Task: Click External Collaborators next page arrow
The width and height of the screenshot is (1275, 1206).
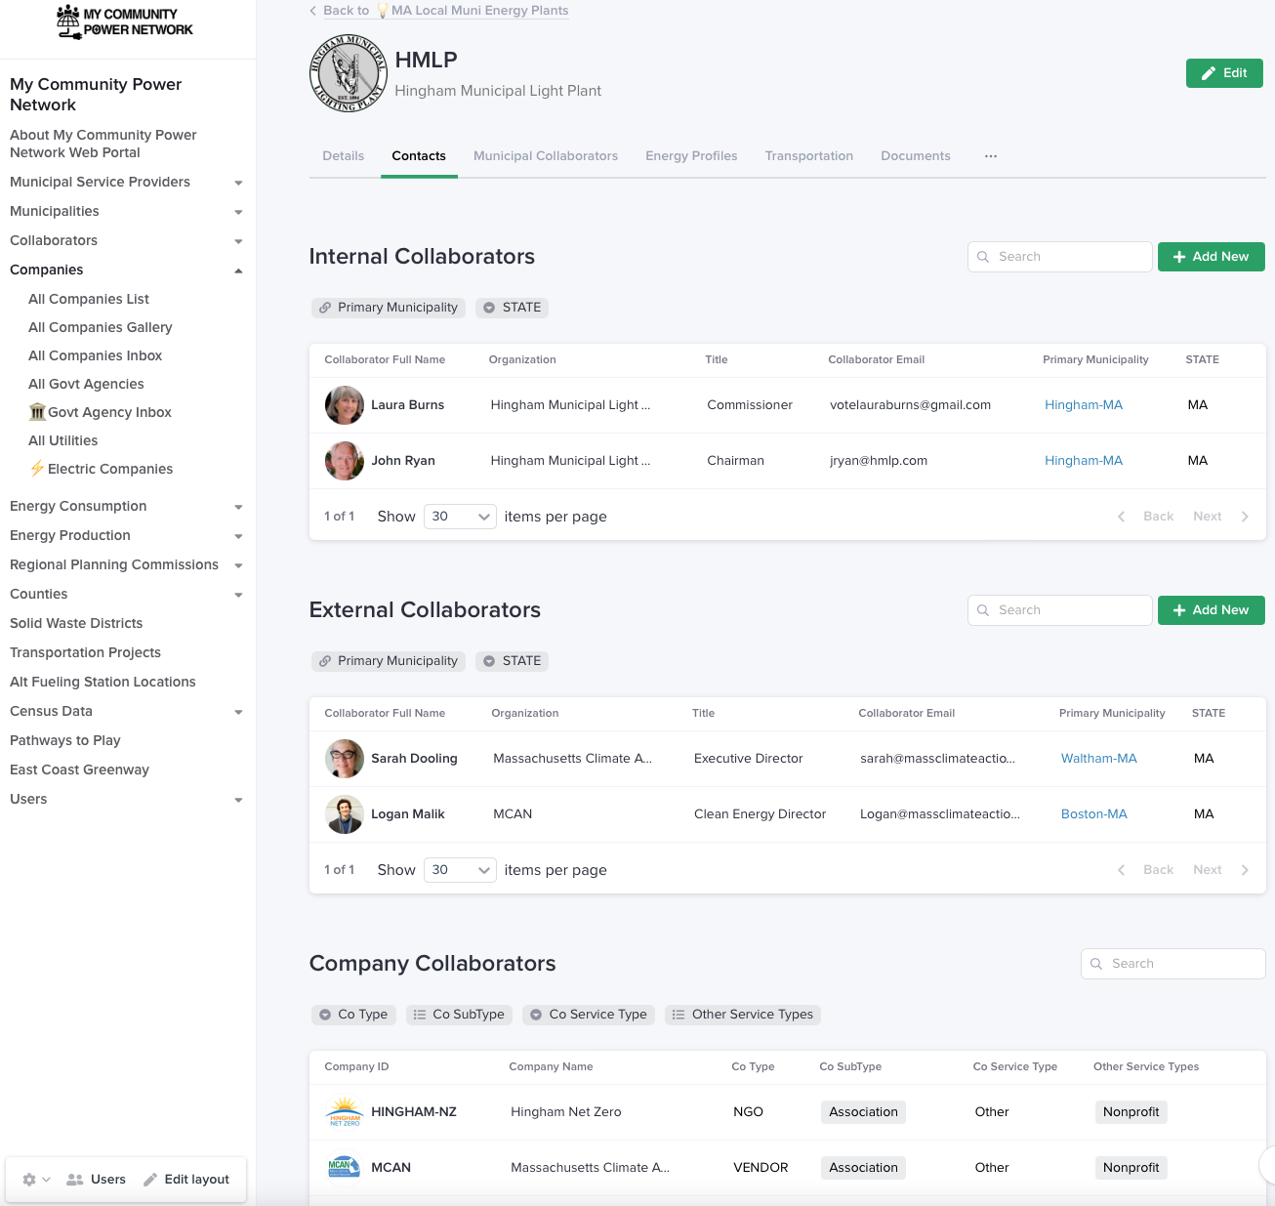Action: [x=1245, y=870]
